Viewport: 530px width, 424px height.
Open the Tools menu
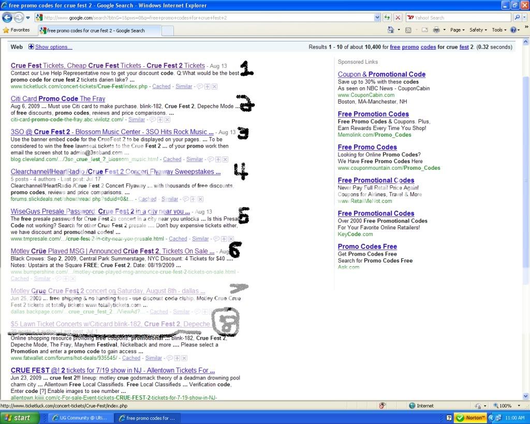click(x=499, y=30)
